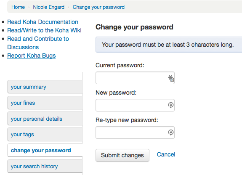This screenshot has height=175, width=242.
Task: Go to Nicole Engard breadcrumb
Action: (49, 7)
